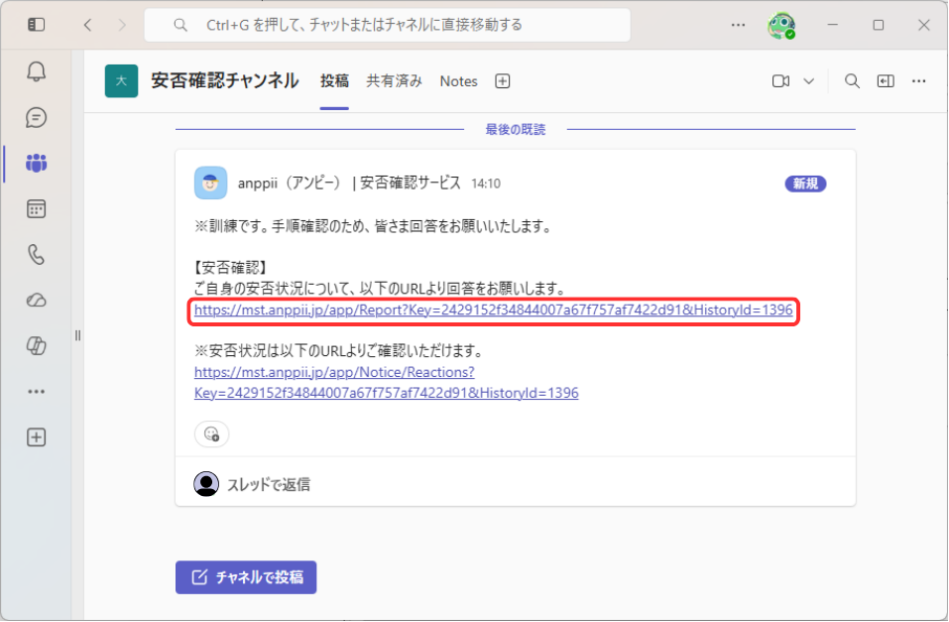Select the Teams icon in sidebar
This screenshot has height=622, width=949.
37,163
